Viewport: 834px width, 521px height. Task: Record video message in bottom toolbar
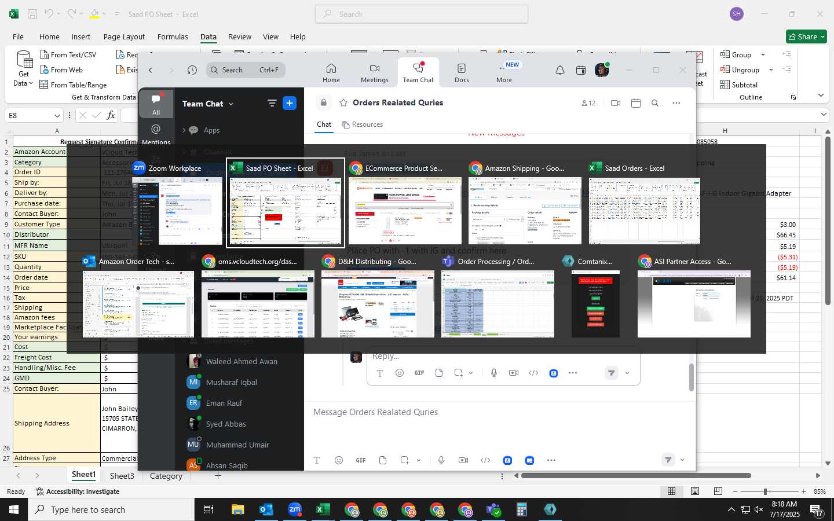(x=463, y=460)
